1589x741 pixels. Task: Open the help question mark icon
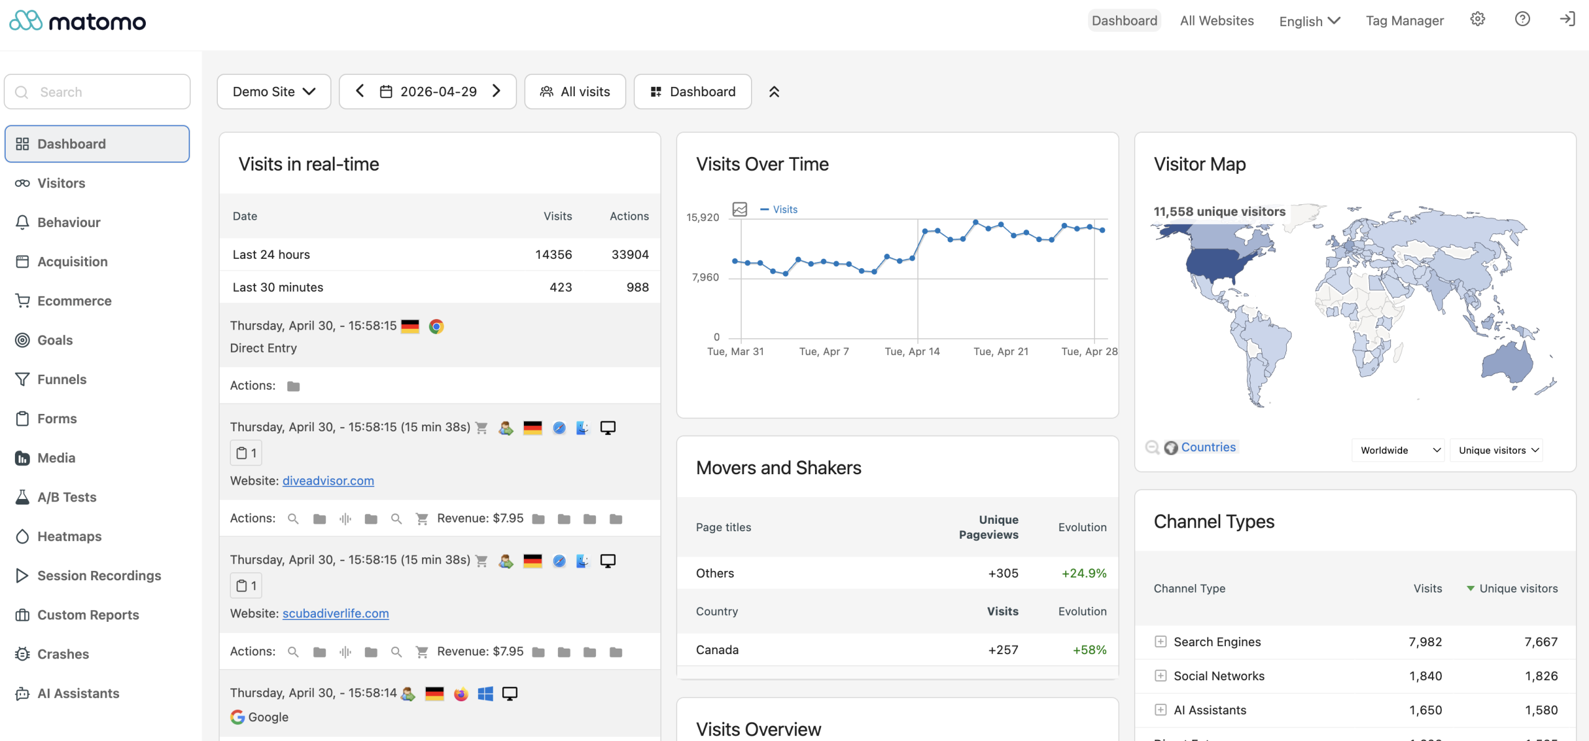(x=1522, y=19)
